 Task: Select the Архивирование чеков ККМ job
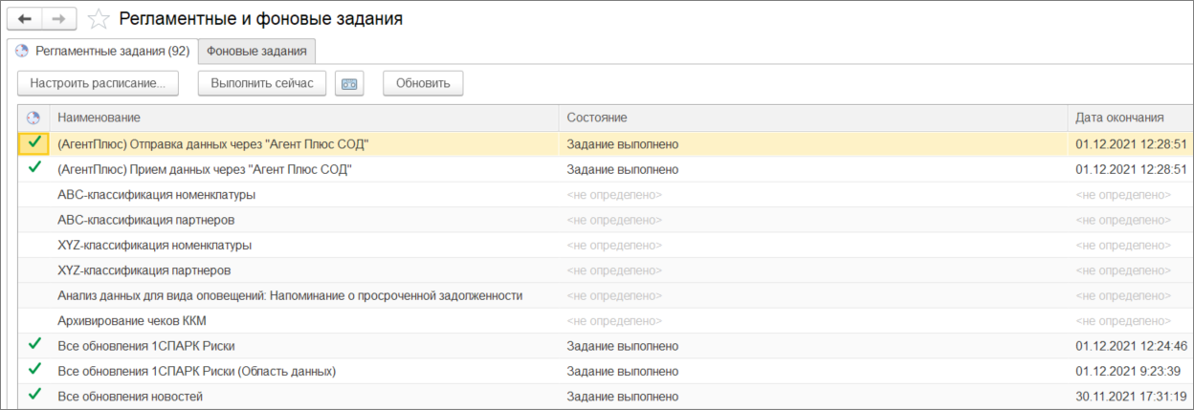point(132,320)
